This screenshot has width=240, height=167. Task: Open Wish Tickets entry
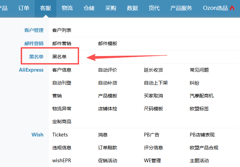pos(60,135)
